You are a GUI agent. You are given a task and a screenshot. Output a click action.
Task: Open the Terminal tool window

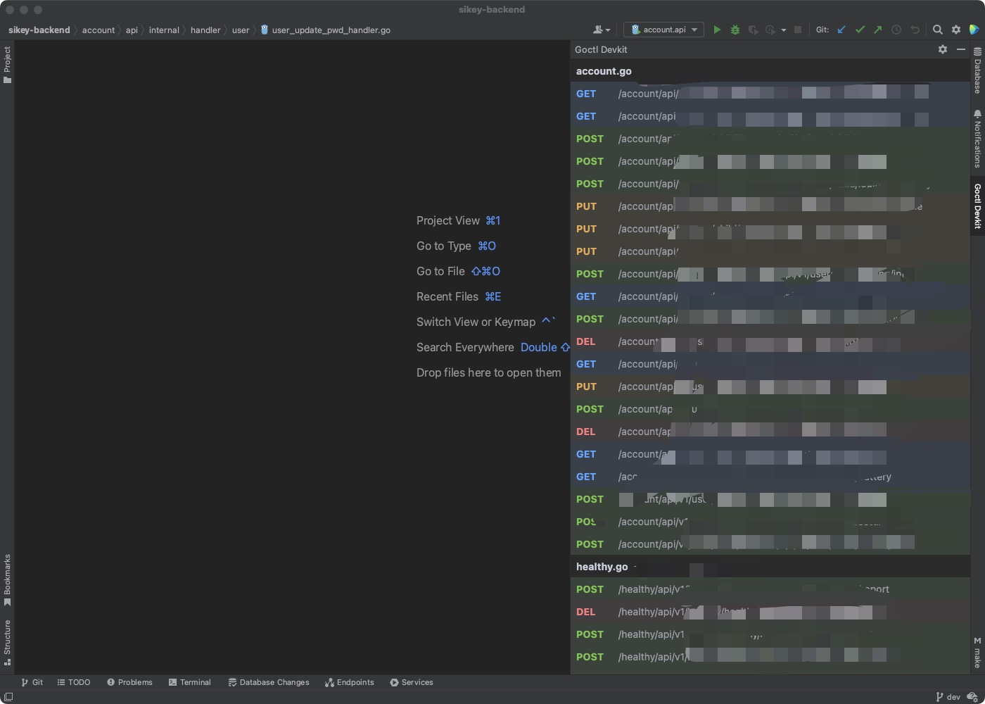[x=190, y=682]
